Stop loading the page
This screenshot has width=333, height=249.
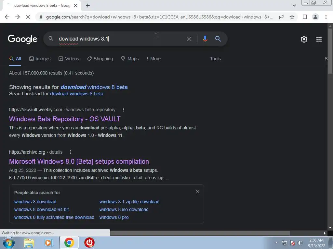28,17
